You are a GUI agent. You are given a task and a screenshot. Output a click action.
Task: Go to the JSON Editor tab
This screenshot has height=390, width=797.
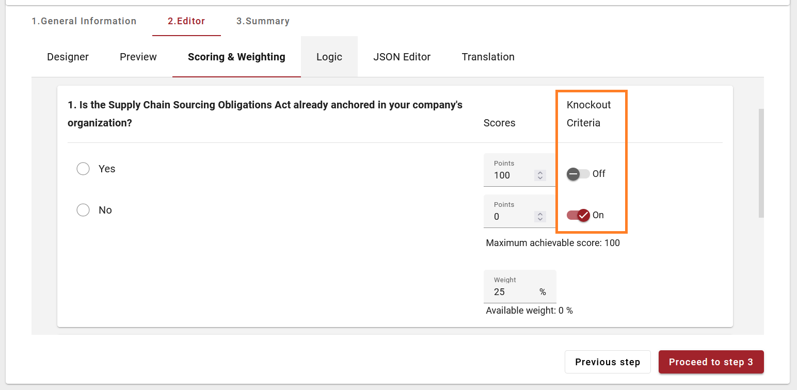coord(402,57)
